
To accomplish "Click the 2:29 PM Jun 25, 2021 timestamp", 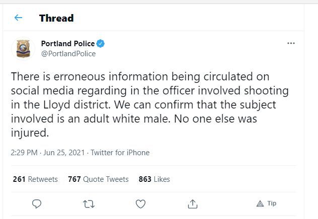I will coord(48,153).
